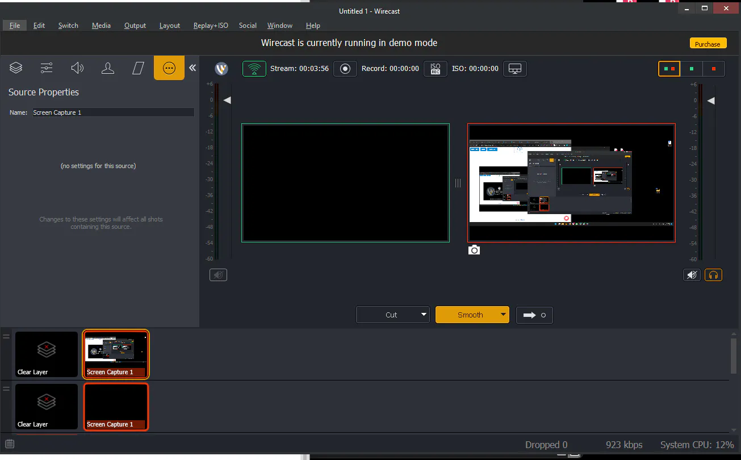Select Screen Capture 1 shot in first layer

(116, 354)
